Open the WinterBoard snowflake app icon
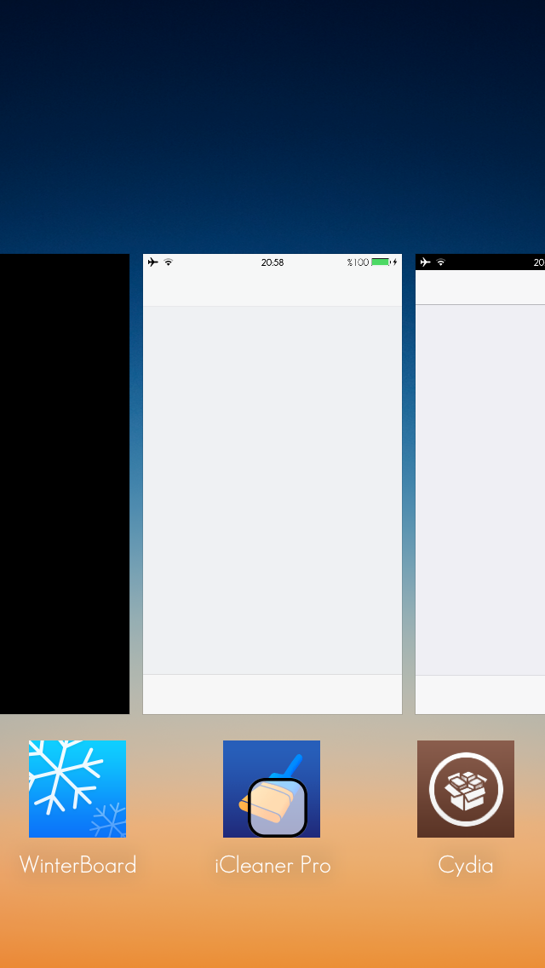 77,789
